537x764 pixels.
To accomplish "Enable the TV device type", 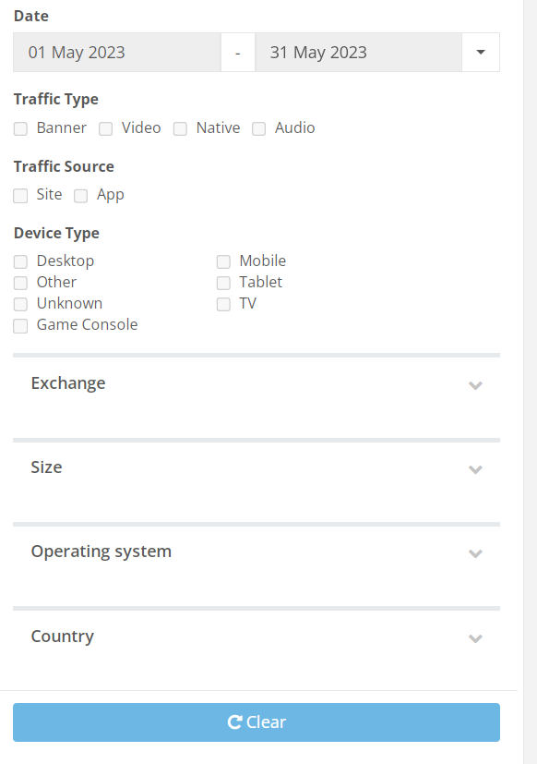I will click(223, 304).
